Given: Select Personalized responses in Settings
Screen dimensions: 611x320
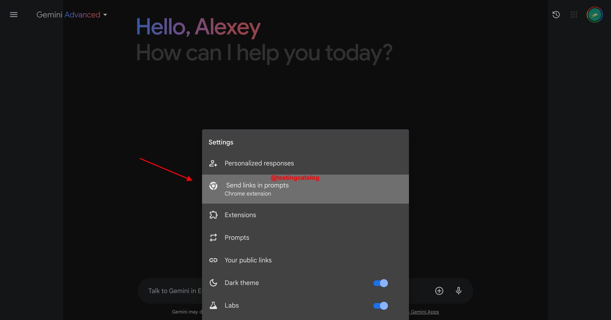Looking at the screenshot, I should tap(259, 163).
